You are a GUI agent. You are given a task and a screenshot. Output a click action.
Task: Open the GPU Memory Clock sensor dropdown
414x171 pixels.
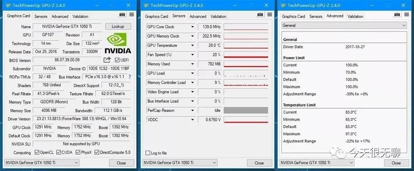tap(193, 36)
